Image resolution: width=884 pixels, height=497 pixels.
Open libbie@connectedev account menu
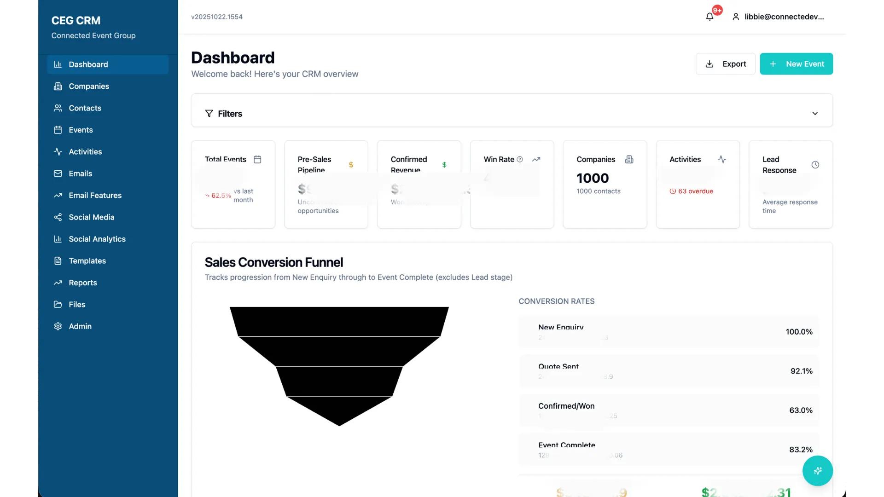click(784, 17)
